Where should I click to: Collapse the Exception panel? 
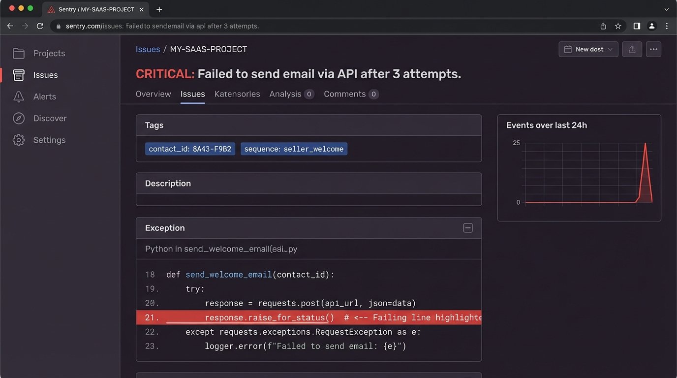(x=468, y=228)
